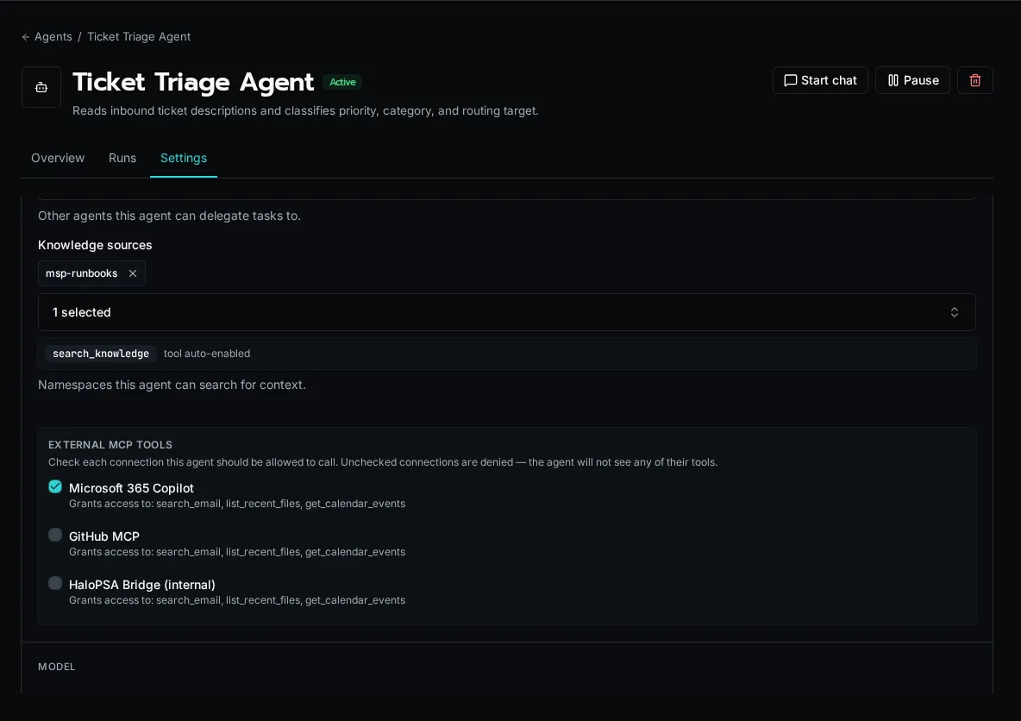The width and height of the screenshot is (1021, 721).
Task: Delete the agent with the trash icon
Action: 974,80
